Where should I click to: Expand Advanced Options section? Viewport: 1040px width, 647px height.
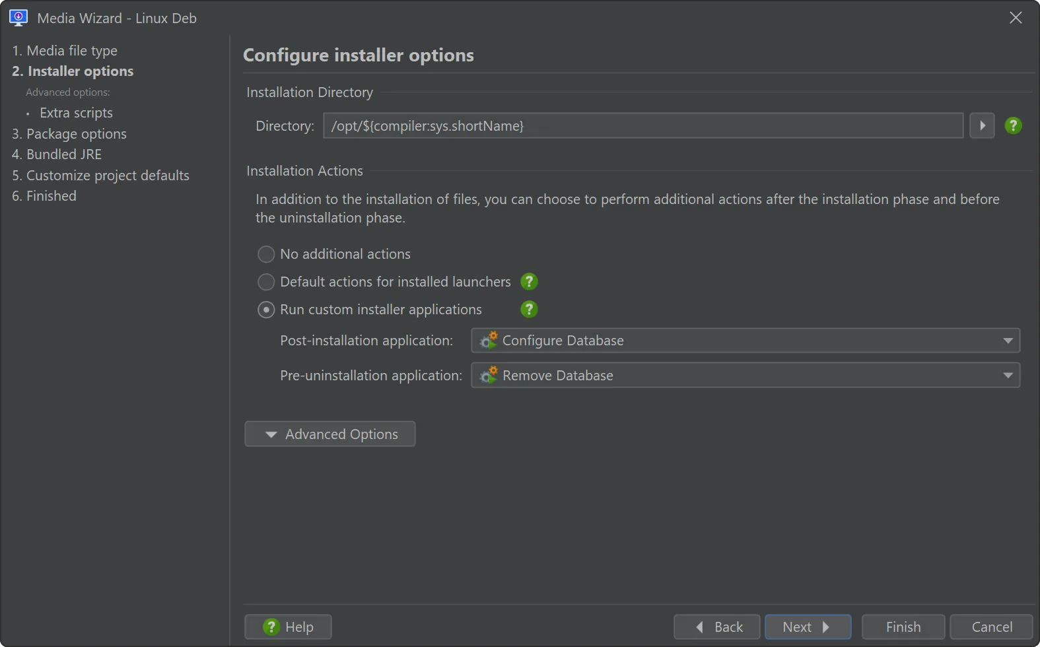click(330, 434)
